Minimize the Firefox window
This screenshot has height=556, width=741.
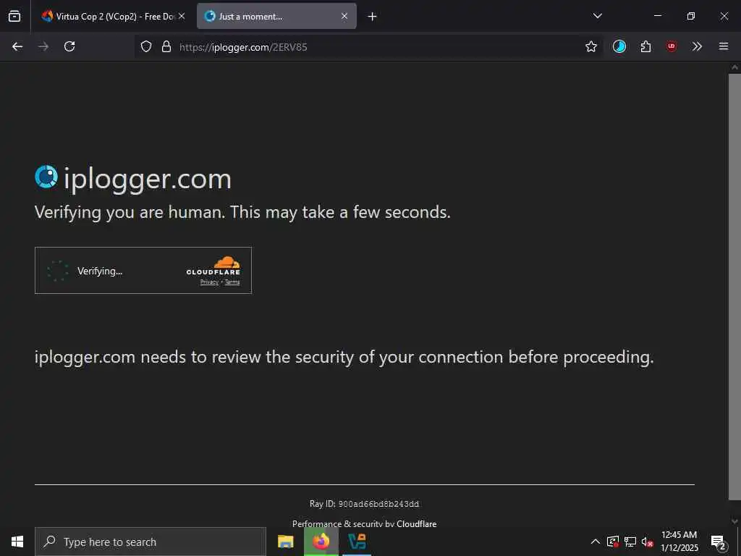(657, 16)
